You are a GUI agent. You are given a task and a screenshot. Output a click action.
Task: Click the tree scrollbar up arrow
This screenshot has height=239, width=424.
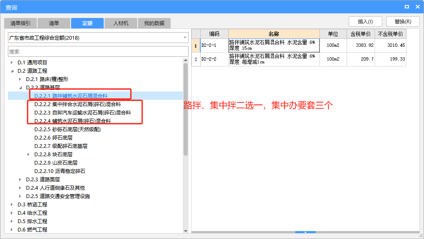point(186,60)
